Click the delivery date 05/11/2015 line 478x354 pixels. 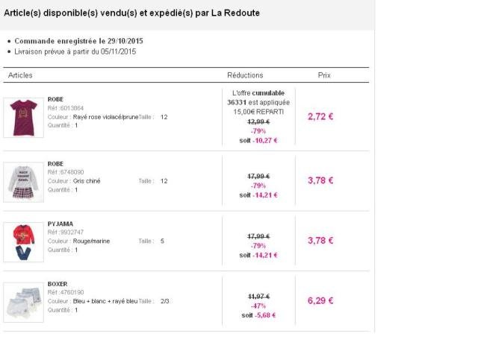[75, 51]
